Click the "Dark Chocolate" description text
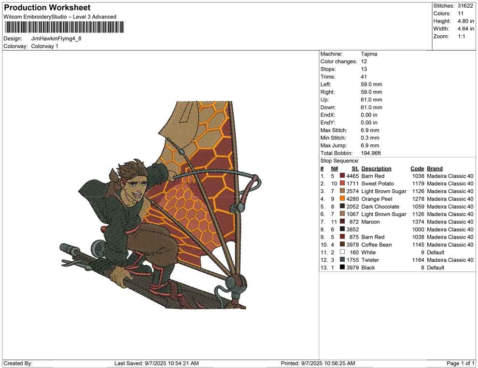 pos(380,206)
